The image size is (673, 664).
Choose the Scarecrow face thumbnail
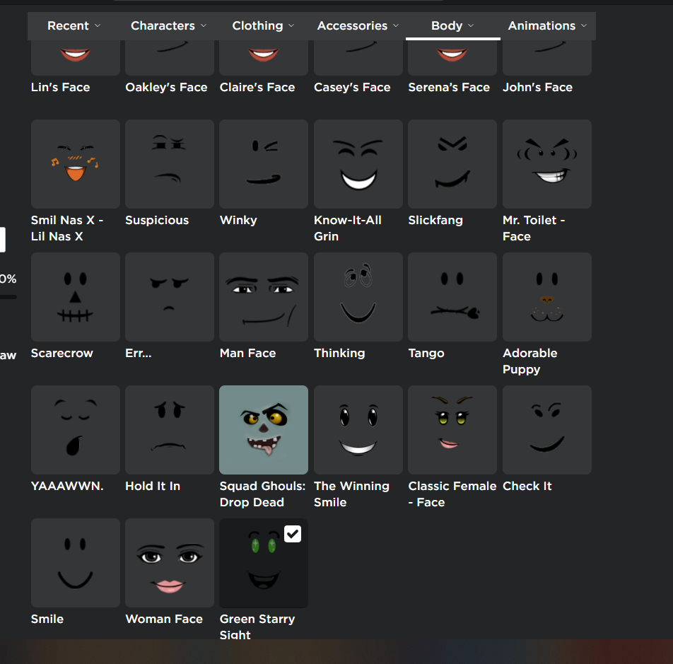pos(76,297)
